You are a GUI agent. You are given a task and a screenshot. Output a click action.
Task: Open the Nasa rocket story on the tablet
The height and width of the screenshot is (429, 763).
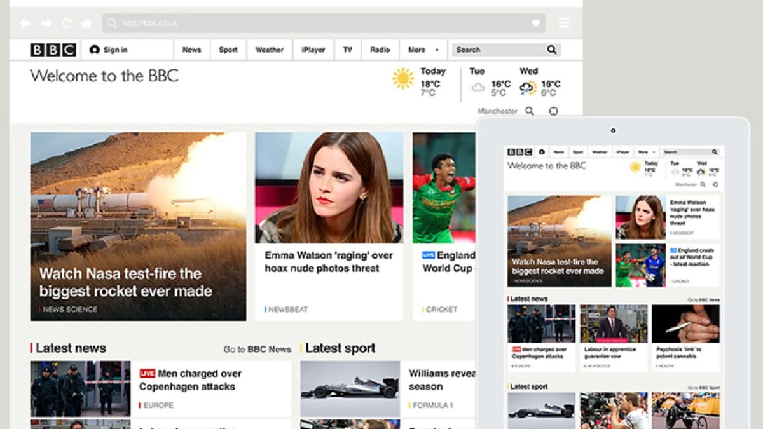(560, 241)
